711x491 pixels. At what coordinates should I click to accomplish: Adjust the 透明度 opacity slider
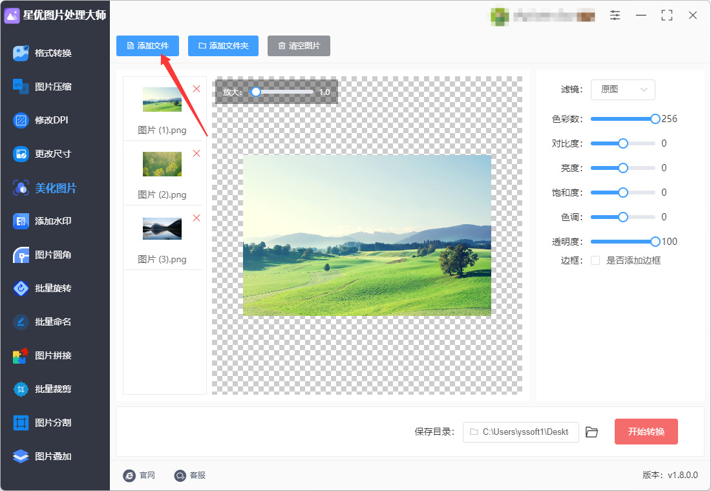(x=623, y=242)
